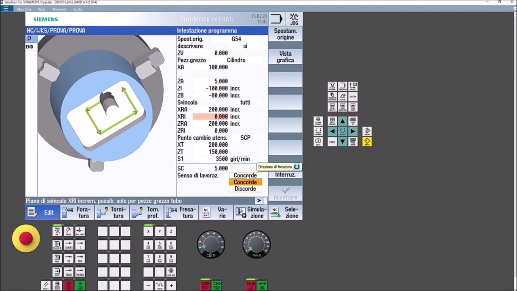Activate MDA mode key
The height and width of the screenshot is (291, 517).
tap(57, 259)
